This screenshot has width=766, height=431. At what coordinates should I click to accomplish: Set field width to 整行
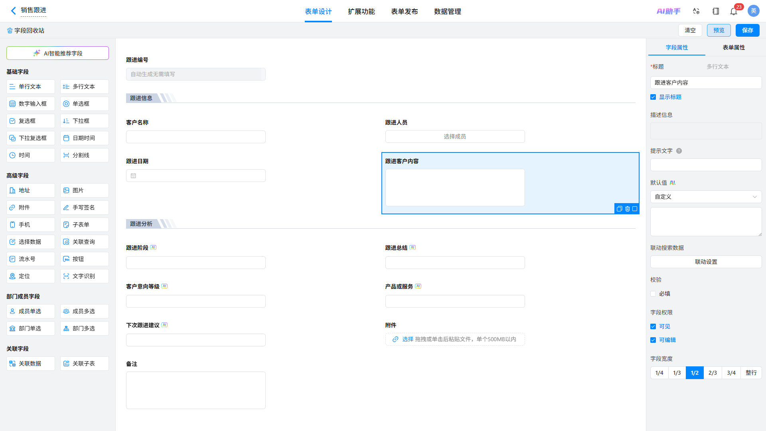751,373
